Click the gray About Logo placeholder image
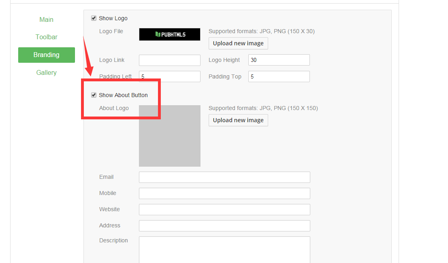The image size is (448, 263). click(x=170, y=136)
